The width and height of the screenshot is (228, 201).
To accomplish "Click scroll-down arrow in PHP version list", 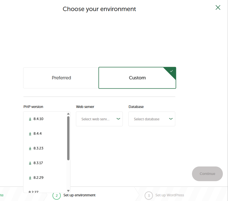I will pos(68,190).
